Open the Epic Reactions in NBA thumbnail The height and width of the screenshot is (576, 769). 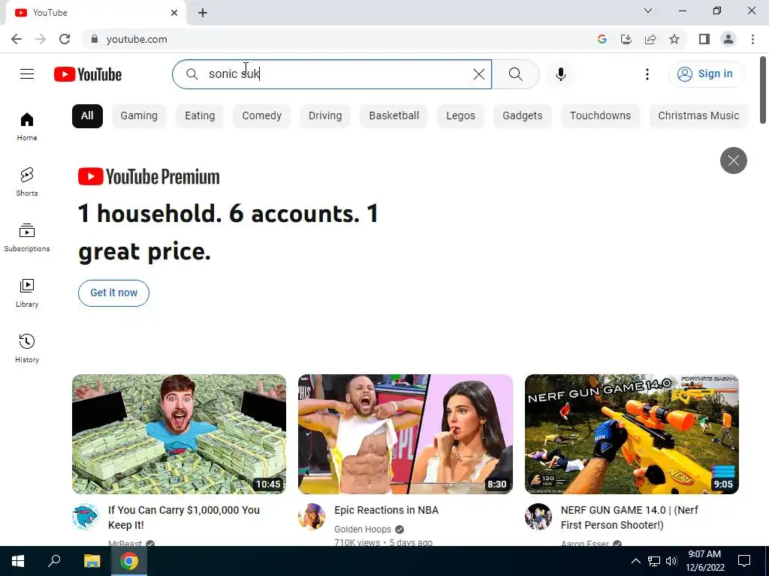point(406,434)
